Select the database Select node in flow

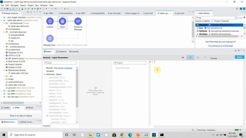coord(62,21)
